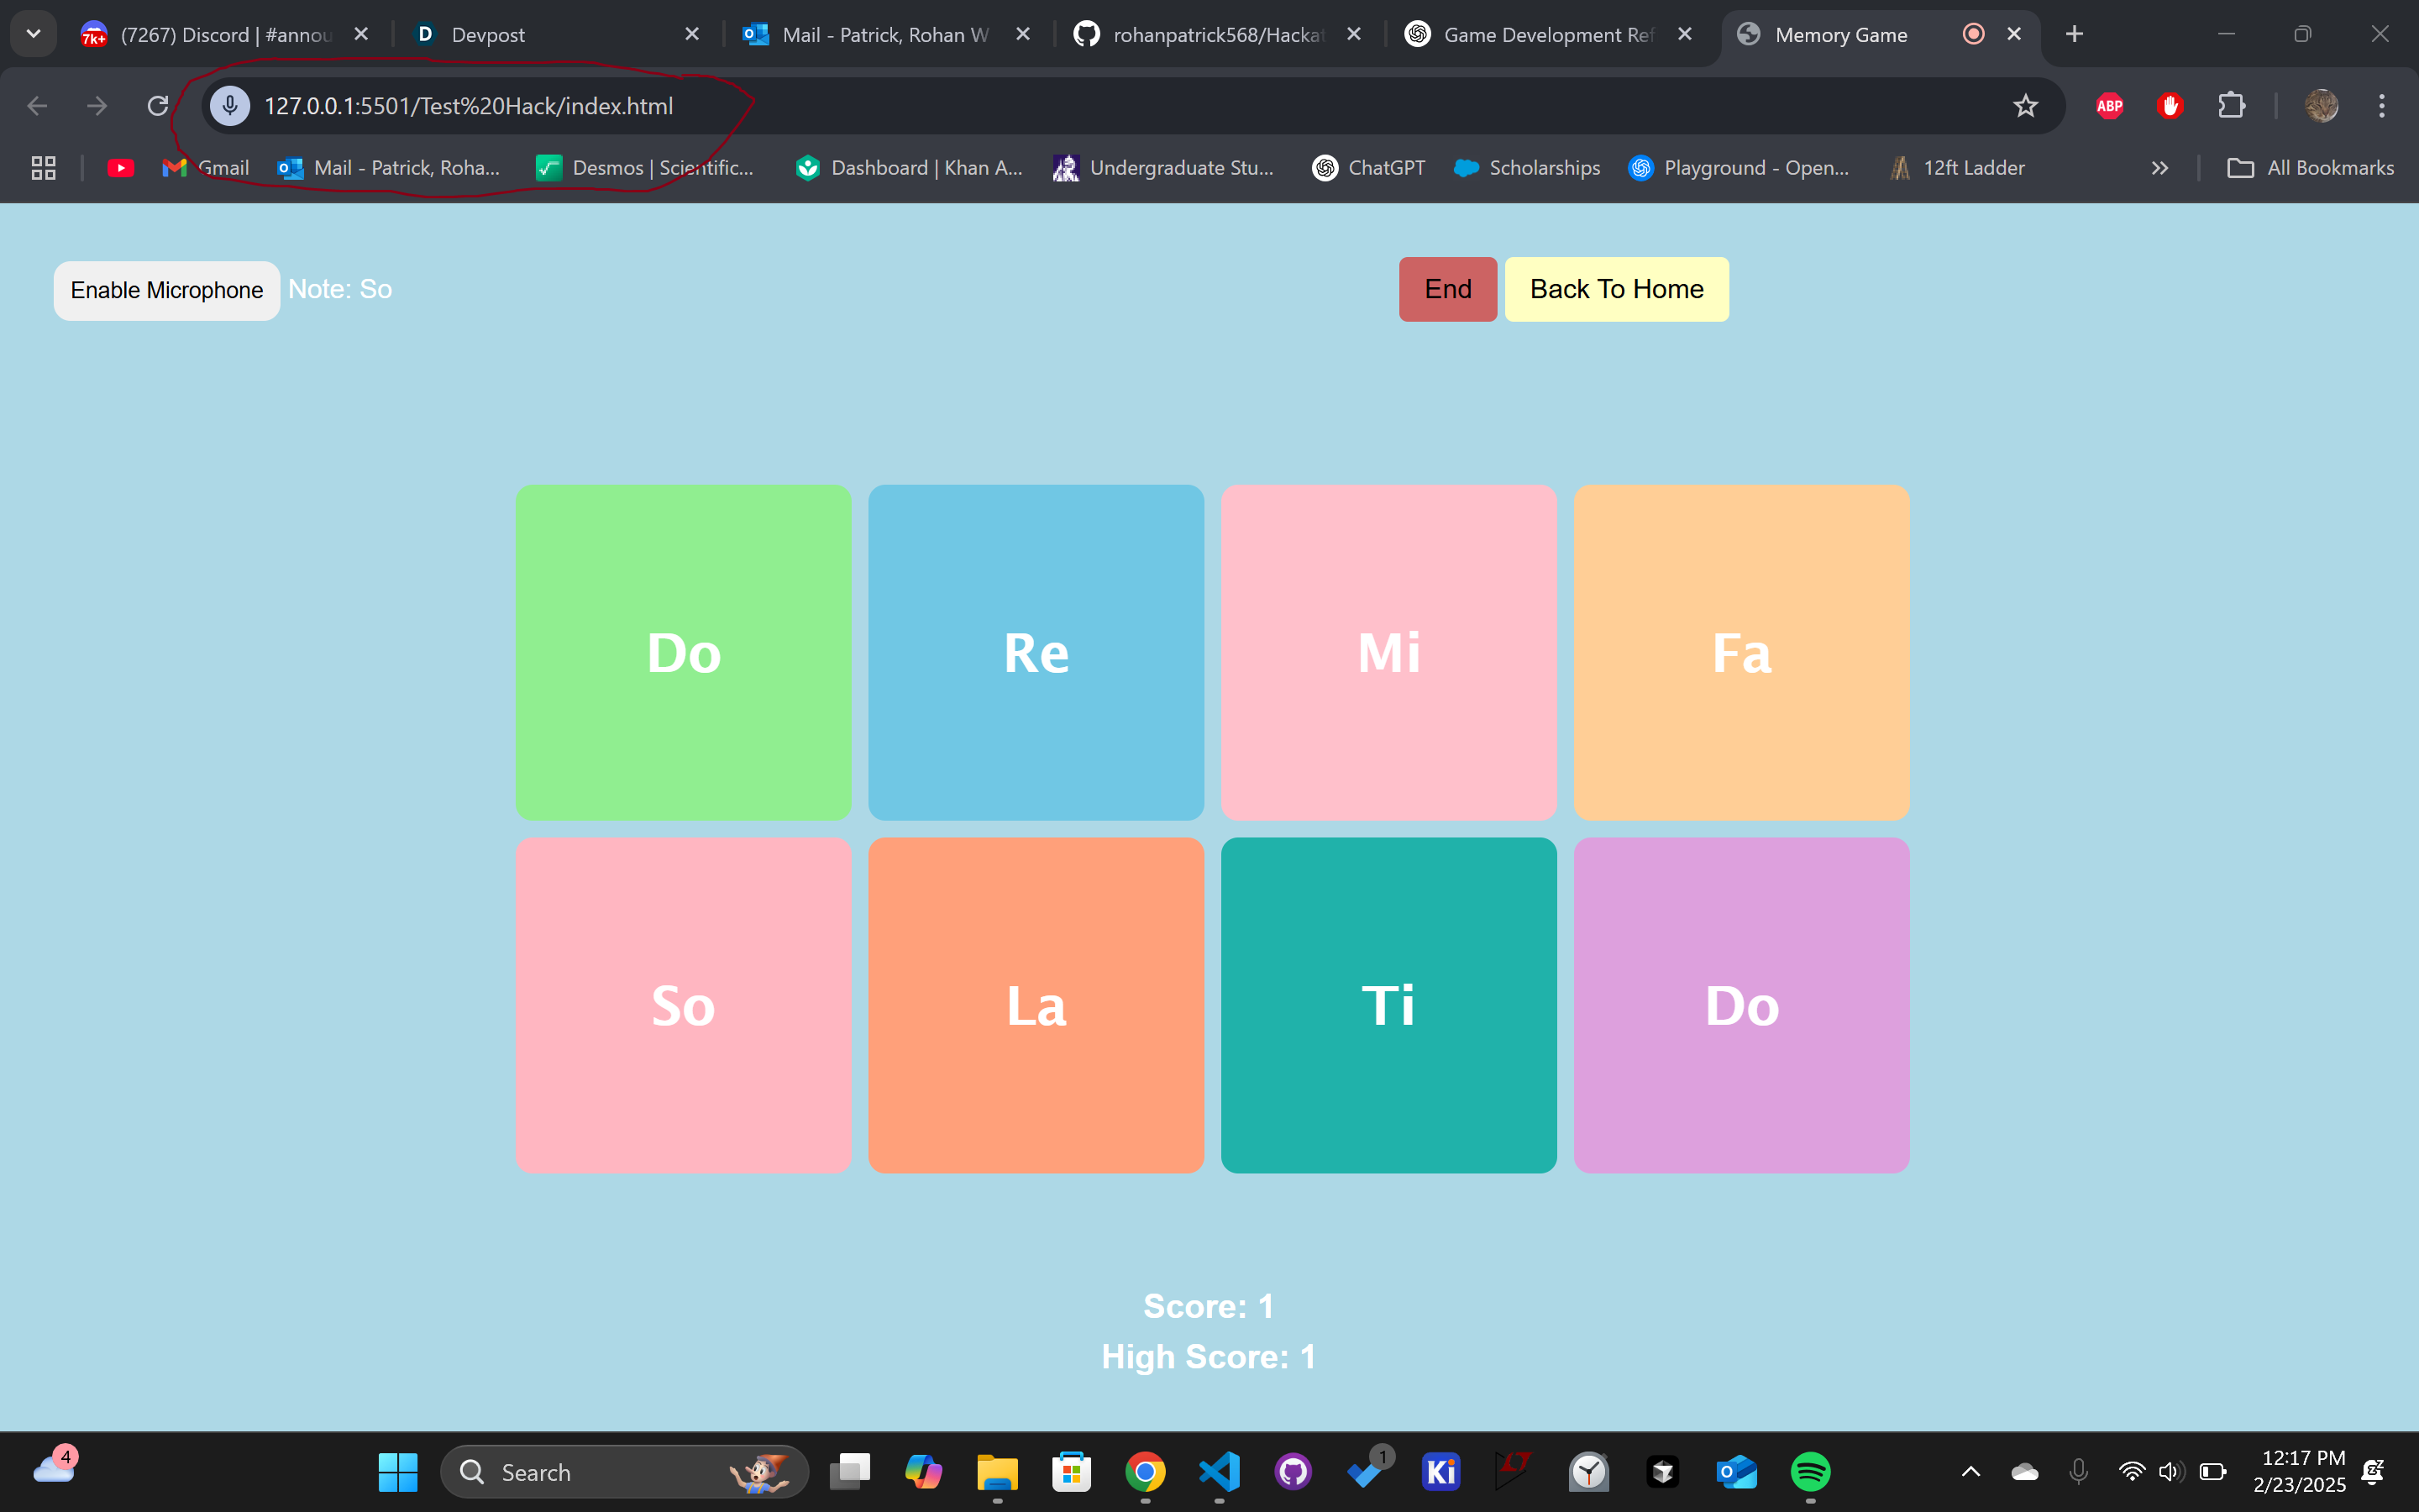Launch Spotify from the taskbar
2419x1512 pixels.
tap(1810, 1471)
